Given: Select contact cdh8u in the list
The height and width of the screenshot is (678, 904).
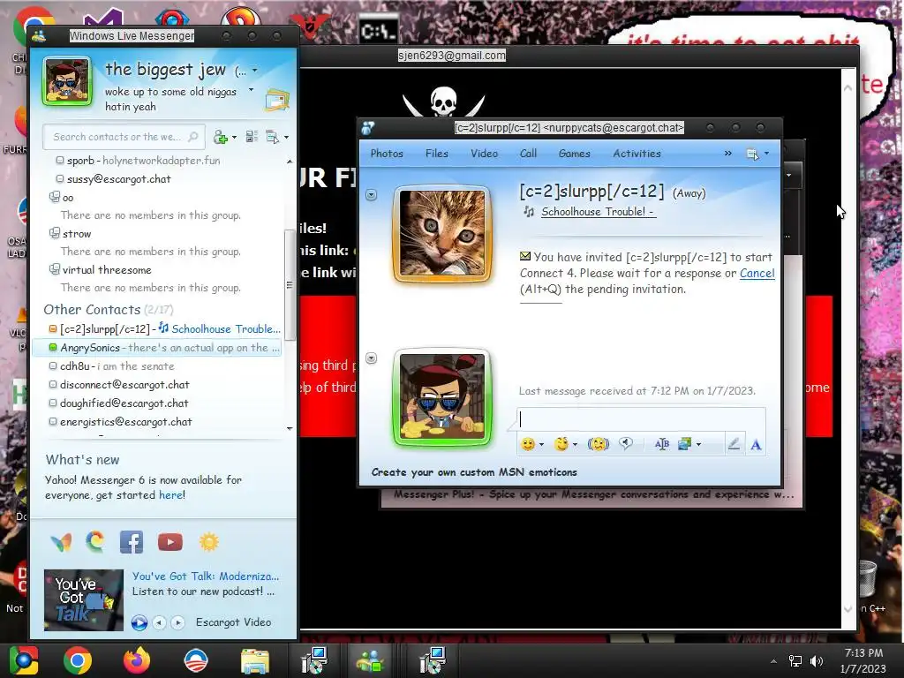Looking at the screenshot, I should [157, 366].
